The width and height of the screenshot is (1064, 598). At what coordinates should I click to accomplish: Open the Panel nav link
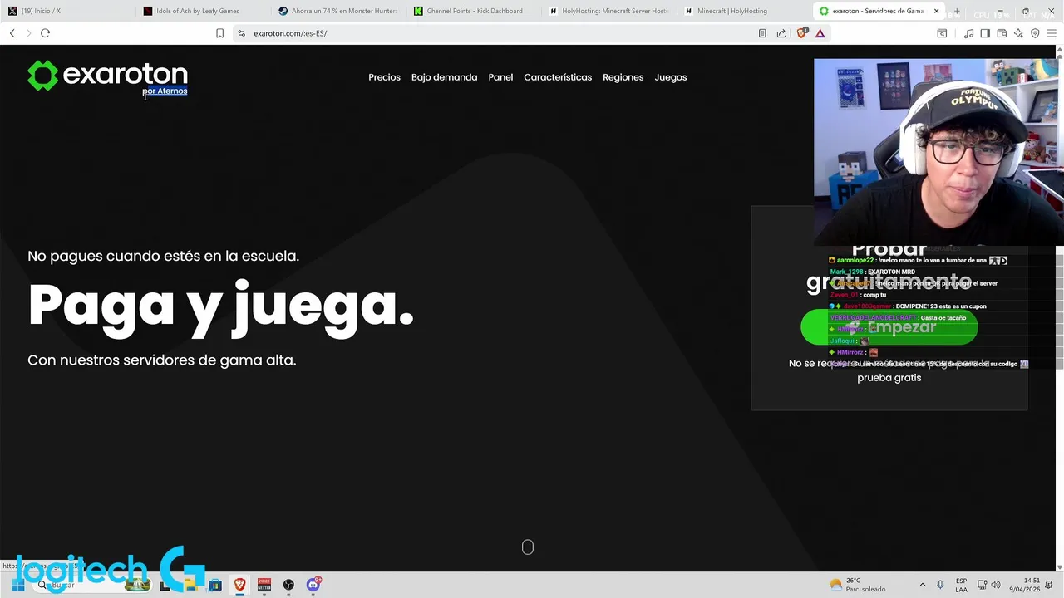coord(500,77)
